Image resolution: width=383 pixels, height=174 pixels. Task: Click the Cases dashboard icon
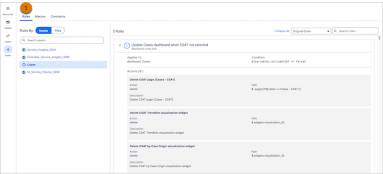(24, 65)
